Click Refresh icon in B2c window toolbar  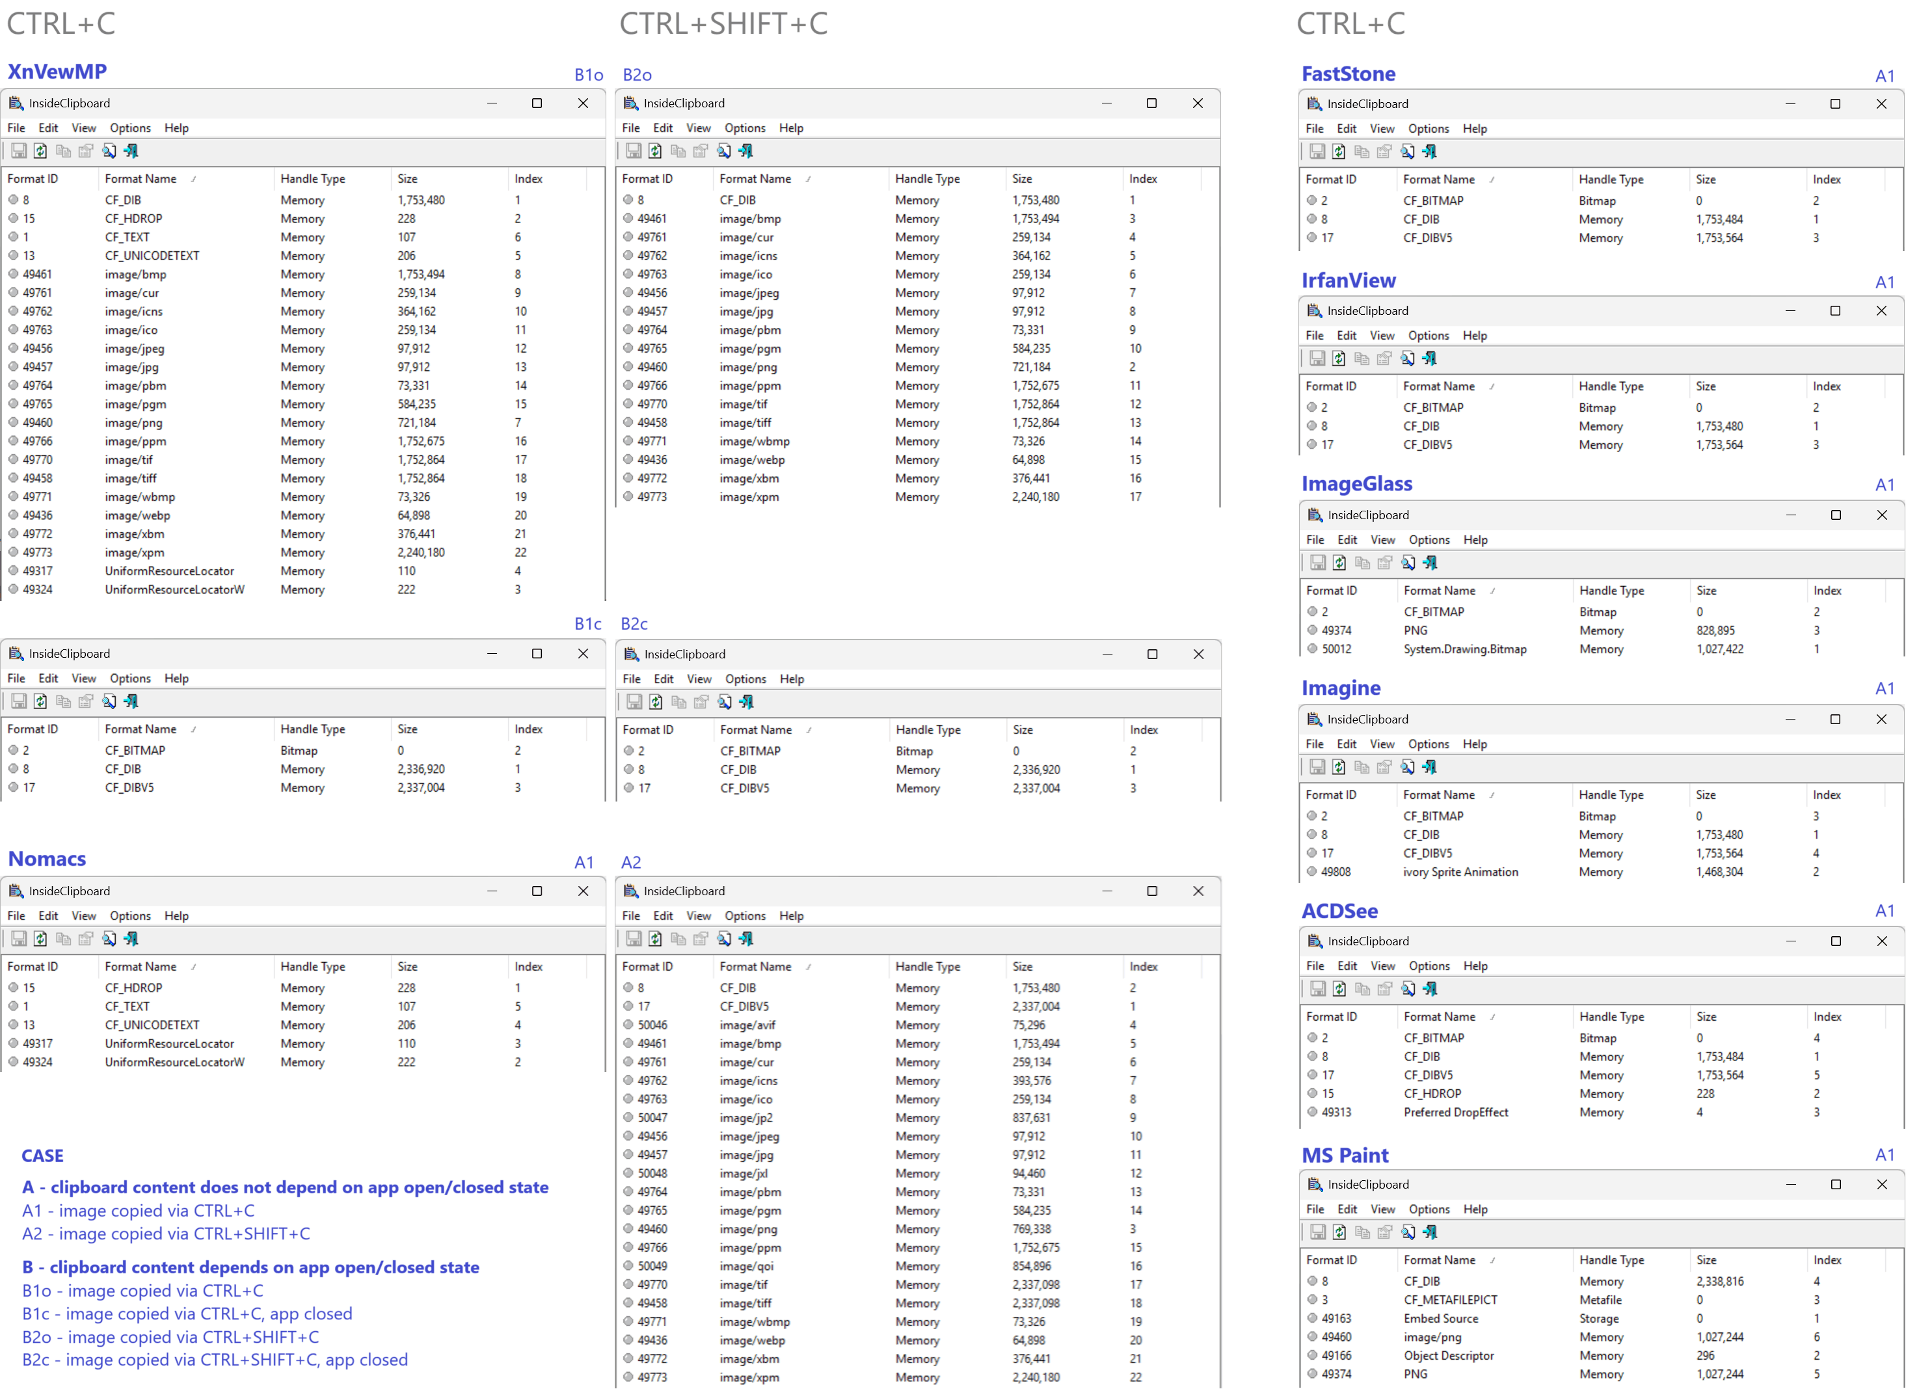pos(656,702)
